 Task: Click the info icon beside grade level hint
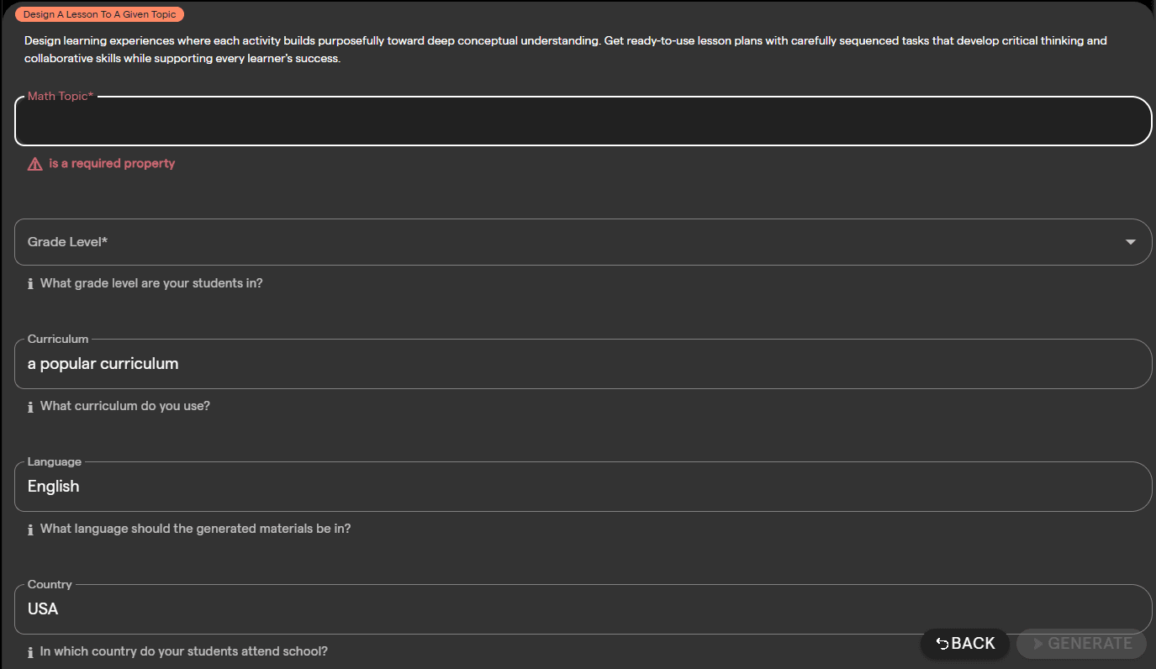point(30,284)
